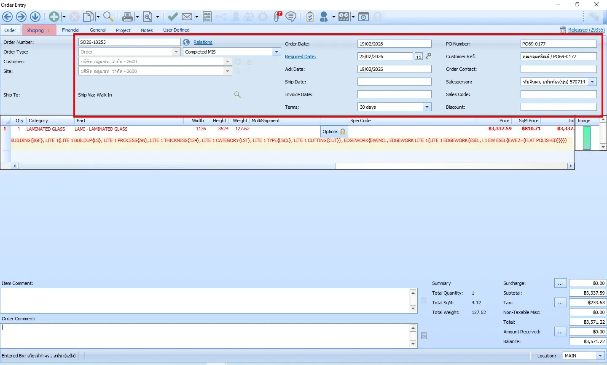Click the Required Date link

301,56
